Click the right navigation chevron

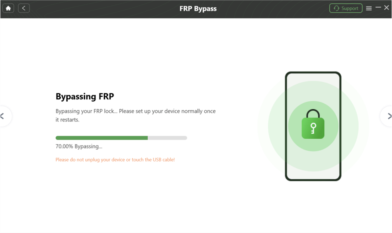pos(389,116)
